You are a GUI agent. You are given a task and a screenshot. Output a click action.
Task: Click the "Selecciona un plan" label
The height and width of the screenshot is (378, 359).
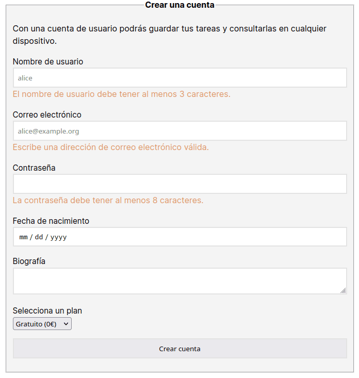pyautogui.click(x=47, y=310)
